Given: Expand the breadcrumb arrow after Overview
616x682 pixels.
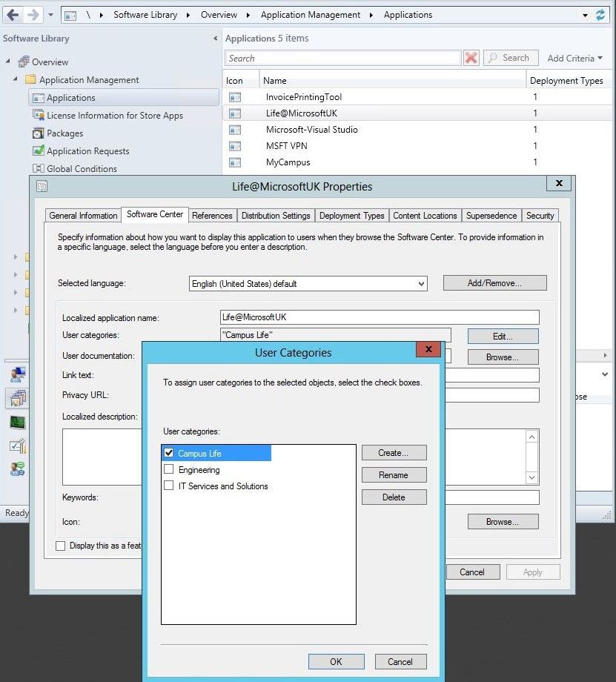Looking at the screenshot, I should pos(248,16).
